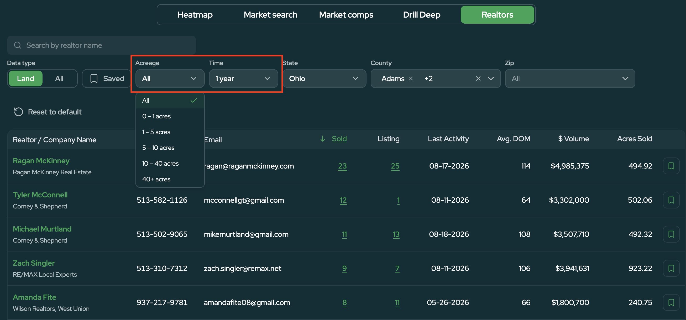
Task: Click email zach.singler@remax.net
Action: (242, 268)
